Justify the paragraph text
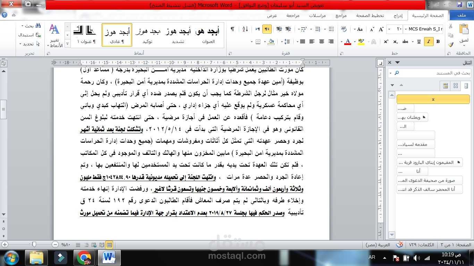The image size is (474, 266). click(303, 42)
